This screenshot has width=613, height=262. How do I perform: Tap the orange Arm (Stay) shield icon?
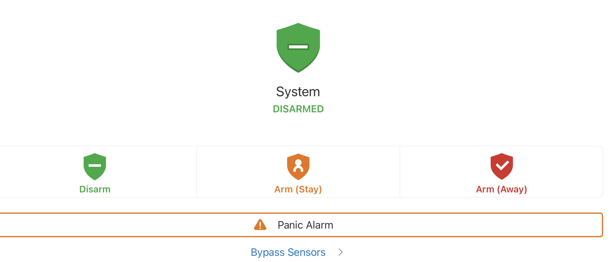point(298,166)
